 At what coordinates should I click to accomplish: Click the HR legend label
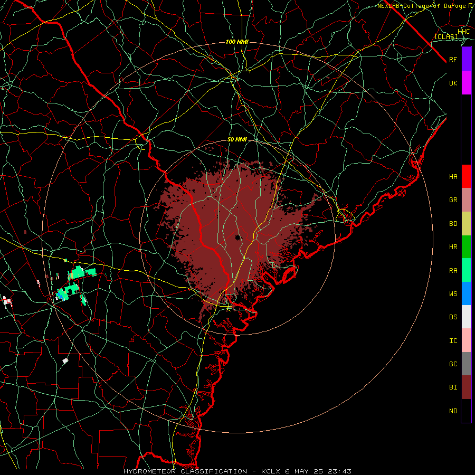(453, 247)
